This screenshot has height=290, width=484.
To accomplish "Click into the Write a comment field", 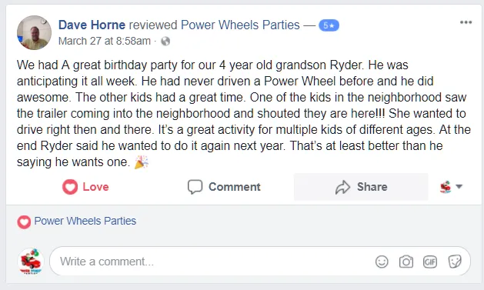I will click(x=260, y=262).
